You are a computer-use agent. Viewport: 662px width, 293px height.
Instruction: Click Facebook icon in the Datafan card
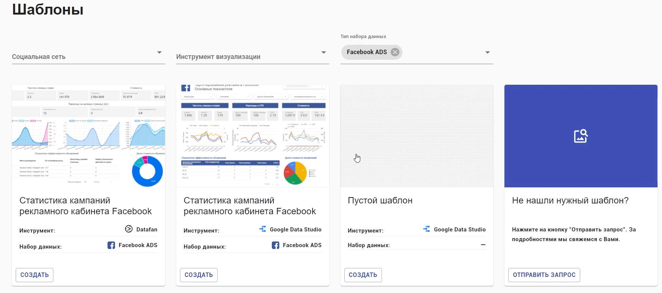[111, 245]
